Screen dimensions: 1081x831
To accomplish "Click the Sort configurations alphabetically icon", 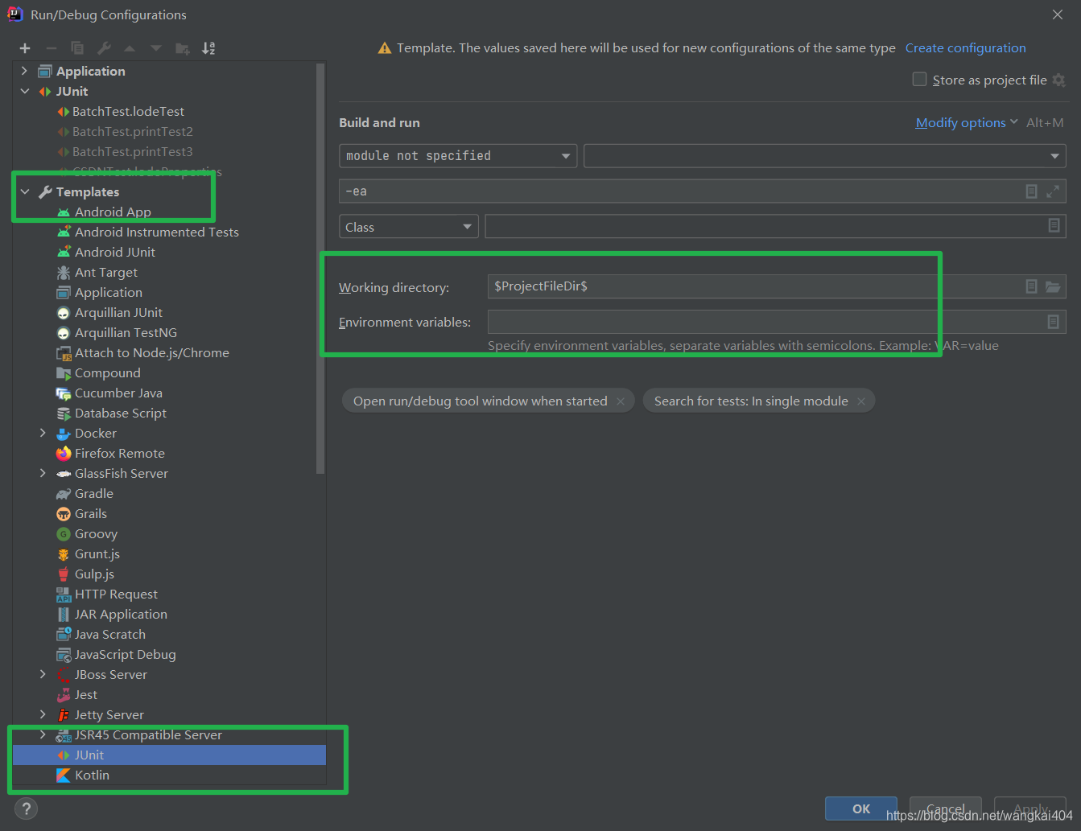I will click(208, 48).
